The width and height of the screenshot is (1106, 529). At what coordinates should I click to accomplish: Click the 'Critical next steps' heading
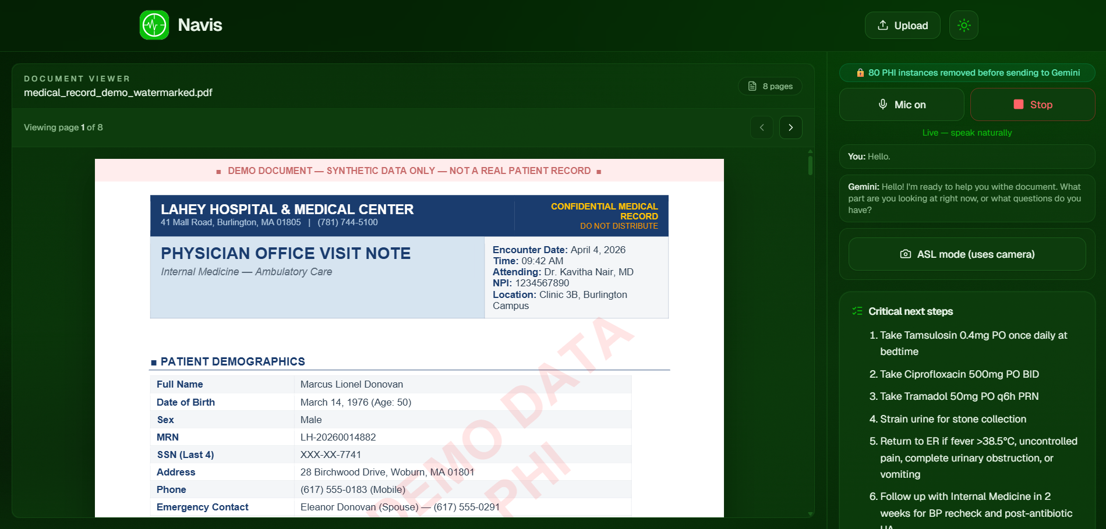pyautogui.click(x=911, y=311)
